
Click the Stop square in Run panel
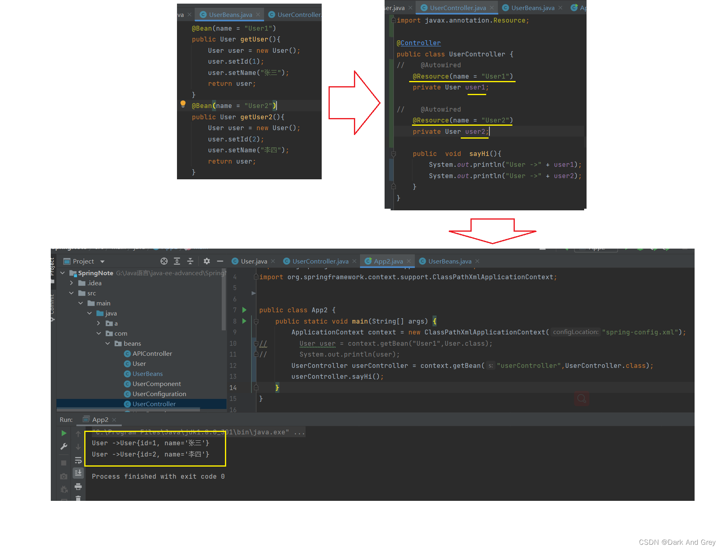[x=64, y=463]
